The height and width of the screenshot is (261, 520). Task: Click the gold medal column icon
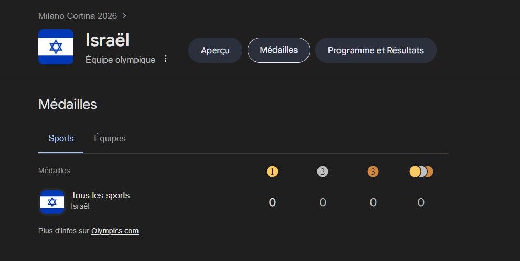point(272,172)
